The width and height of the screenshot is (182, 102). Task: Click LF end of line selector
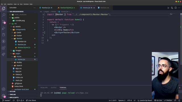[135, 100]
